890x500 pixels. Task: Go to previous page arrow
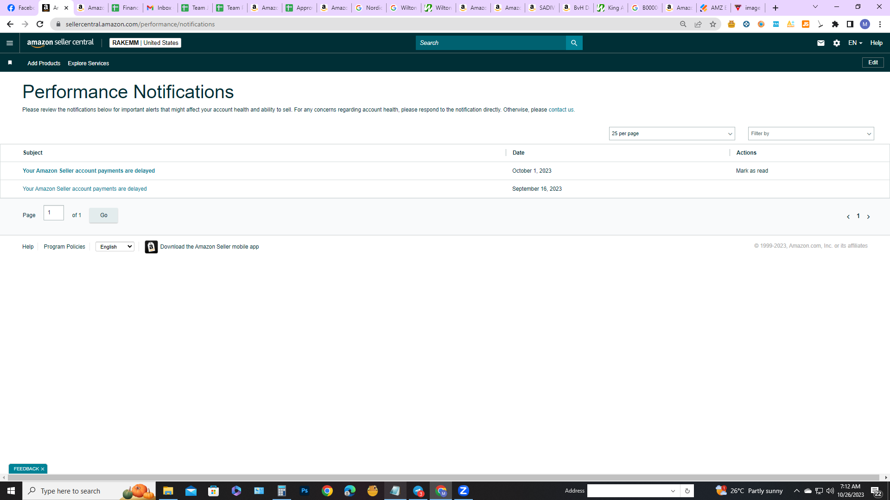pyautogui.click(x=848, y=217)
